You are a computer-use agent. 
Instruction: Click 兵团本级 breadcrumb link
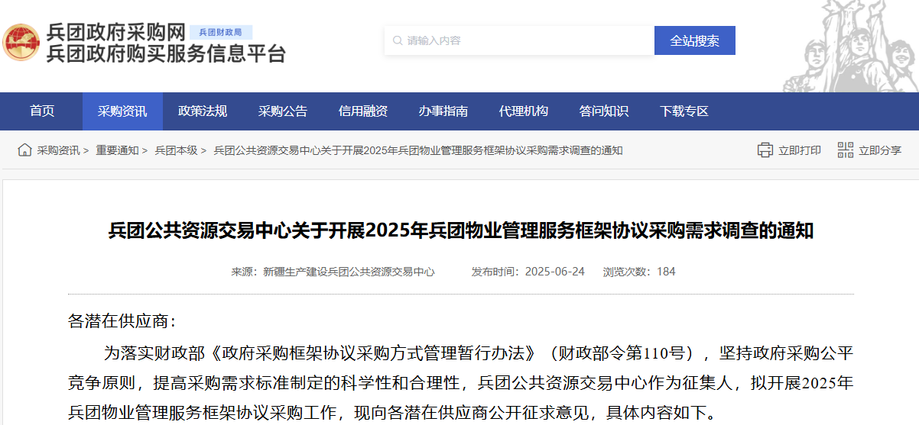click(177, 150)
